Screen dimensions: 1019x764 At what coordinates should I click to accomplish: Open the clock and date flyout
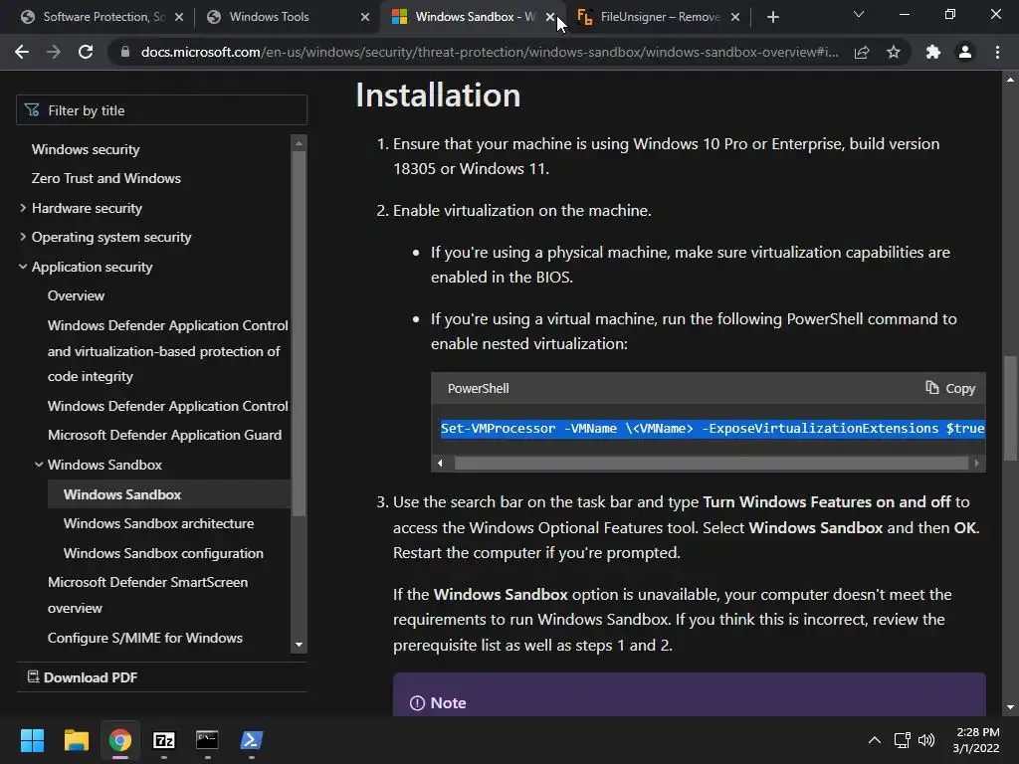click(x=977, y=740)
